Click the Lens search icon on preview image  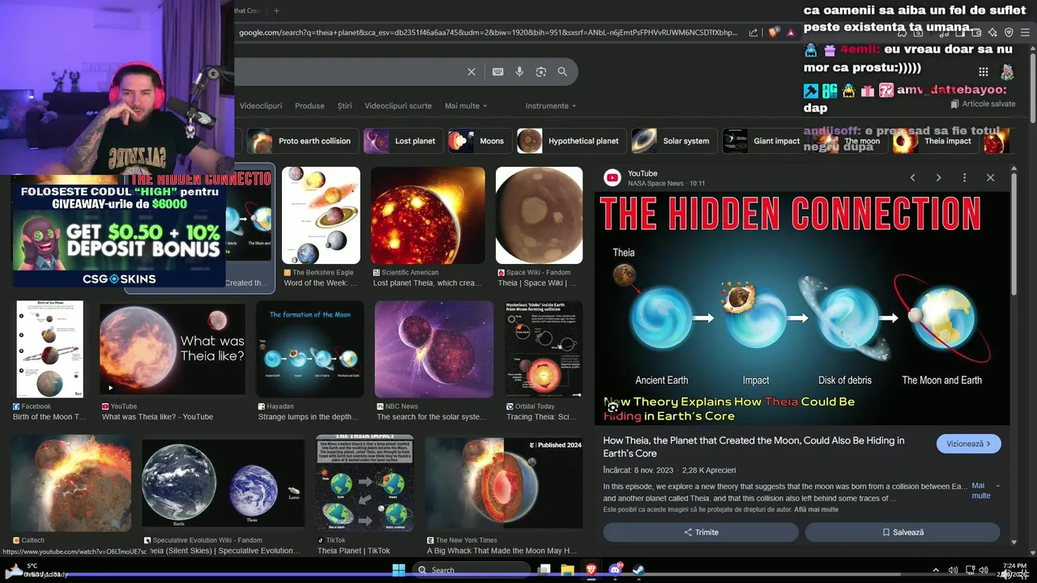click(613, 407)
